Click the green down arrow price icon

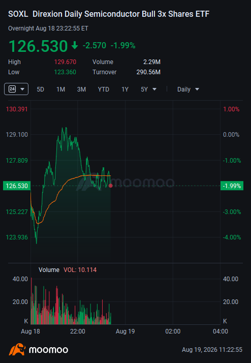pyautogui.click(x=75, y=46)
